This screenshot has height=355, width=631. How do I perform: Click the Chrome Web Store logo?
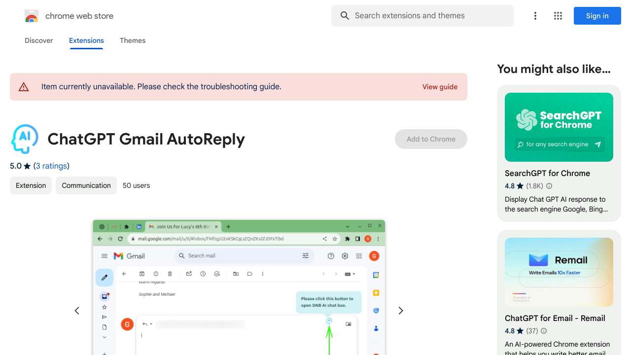click(x=32, y=16)
